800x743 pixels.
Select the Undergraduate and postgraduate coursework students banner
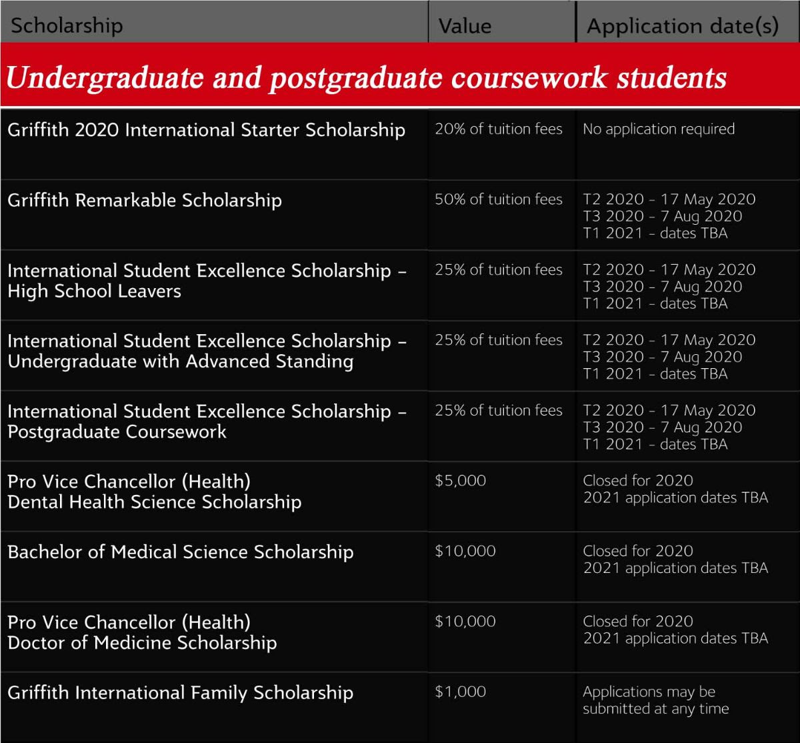tap(399, 75)
